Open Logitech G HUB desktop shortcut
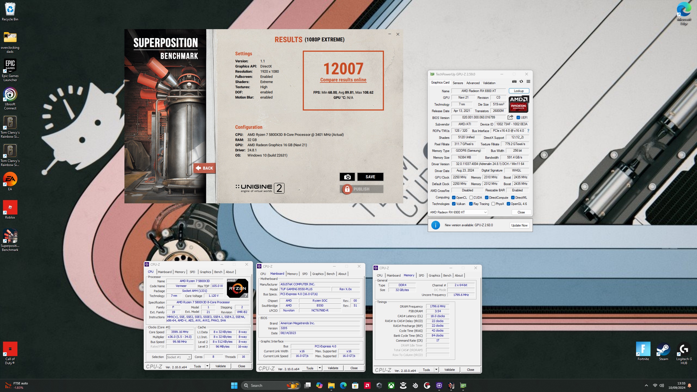This screenshot has width=697, height=392. [684, 353]
